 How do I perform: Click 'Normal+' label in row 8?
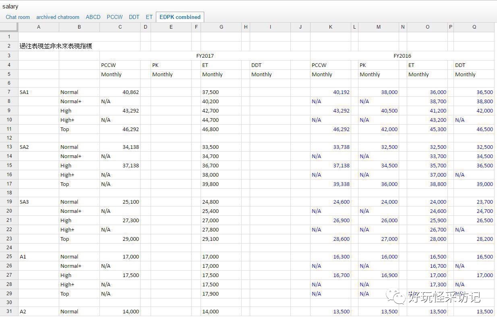[79, 101]
